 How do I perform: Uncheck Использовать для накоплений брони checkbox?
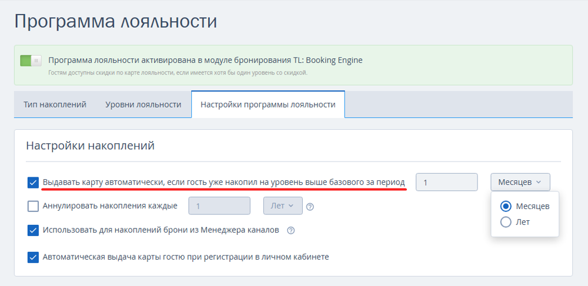(x=34, y=230)
